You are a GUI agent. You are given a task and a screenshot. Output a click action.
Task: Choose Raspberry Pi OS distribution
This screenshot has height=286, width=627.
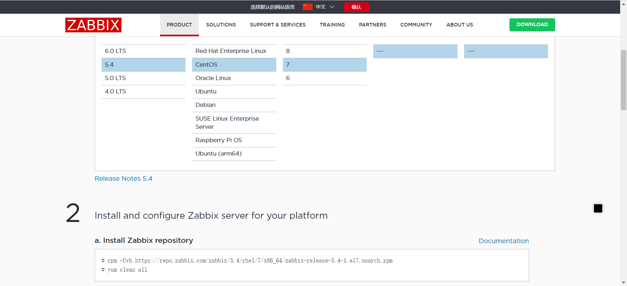234,140
